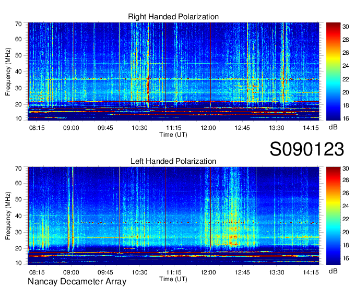Click the 08:15 time tick under the Left Handed plot
Screen dimensions: 355x288
pos(37,272)
